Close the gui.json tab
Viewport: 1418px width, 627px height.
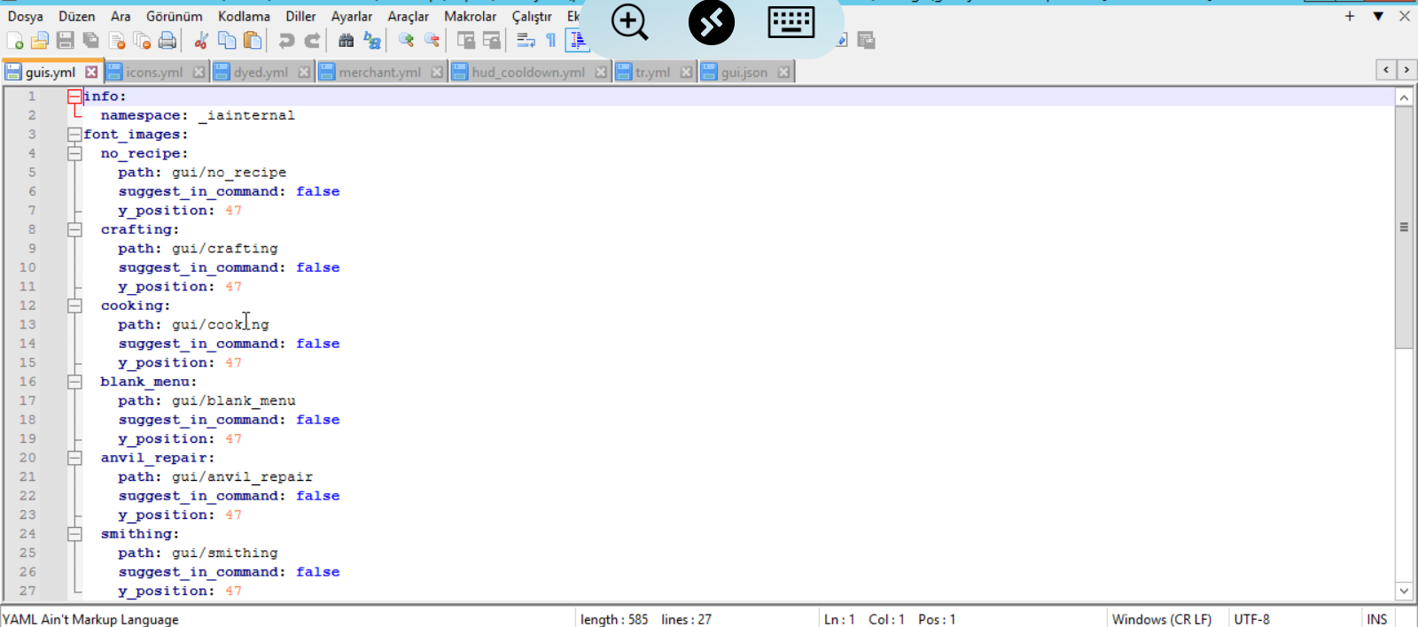783,73
